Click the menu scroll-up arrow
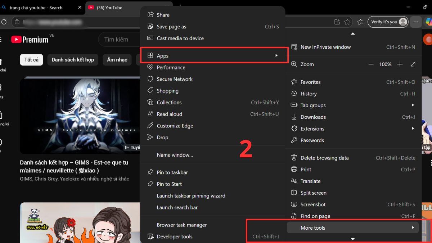The height and width of the screenshot is (243, 432). pos(353,33)
